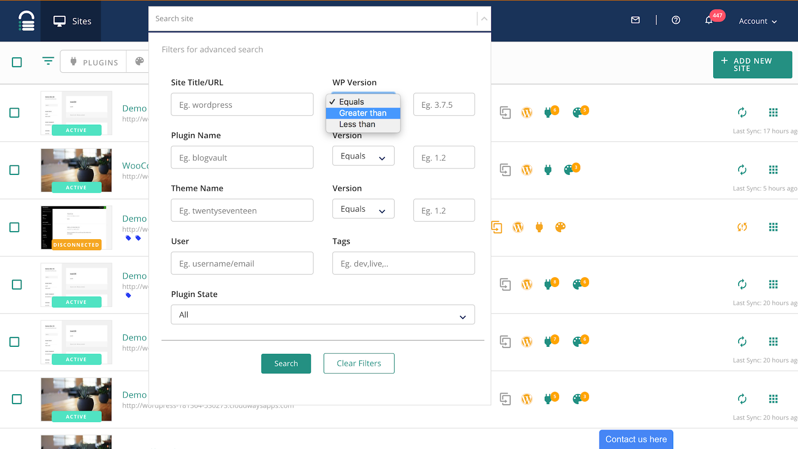The width and height of the screenshot is (798, 449).
Task: Select the Less than option
Action: point(363,125)
